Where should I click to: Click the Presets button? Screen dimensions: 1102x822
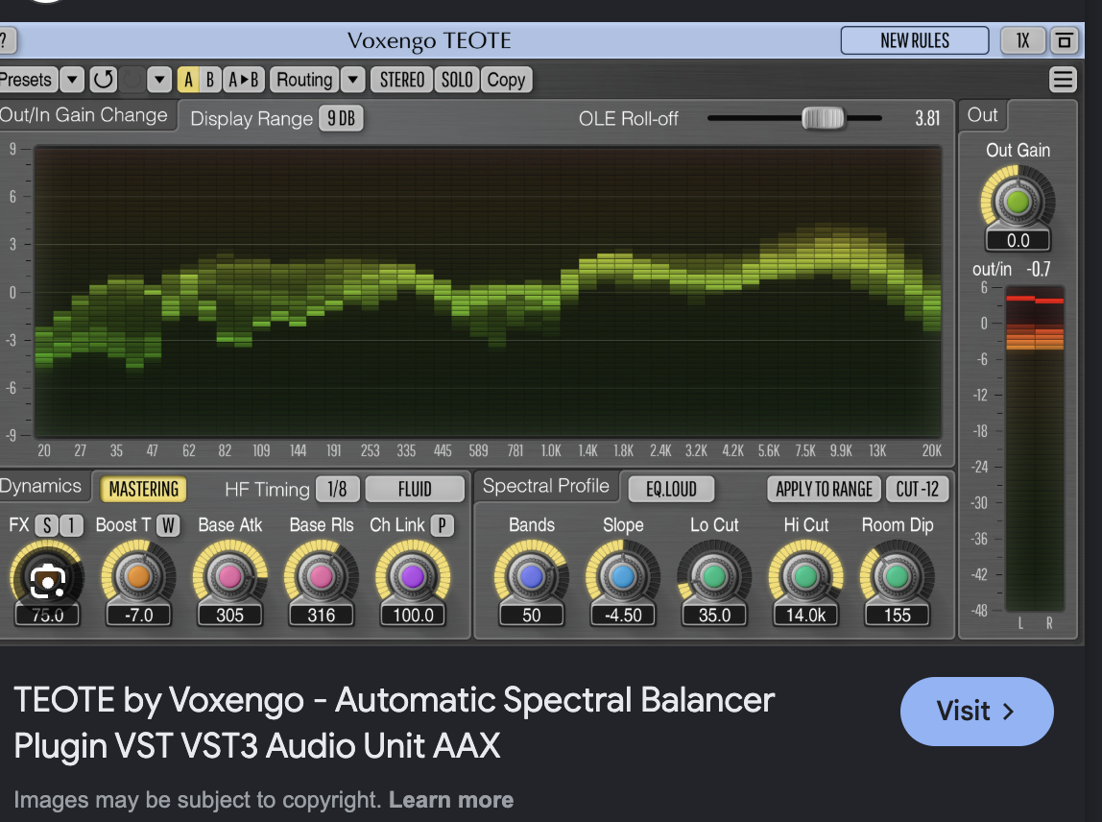click(27, 80)
